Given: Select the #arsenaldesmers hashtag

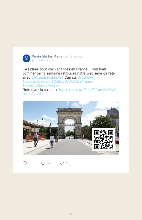Looking at the screenshot, I should tap(36, 82).
